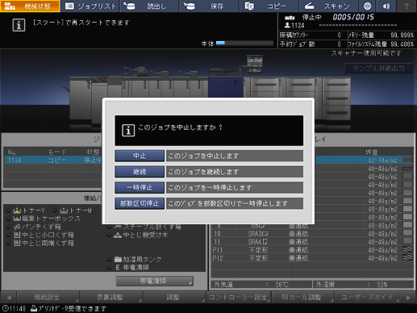
Task: Click the 加湿用タンク status icon
Action: pos(118,259)
